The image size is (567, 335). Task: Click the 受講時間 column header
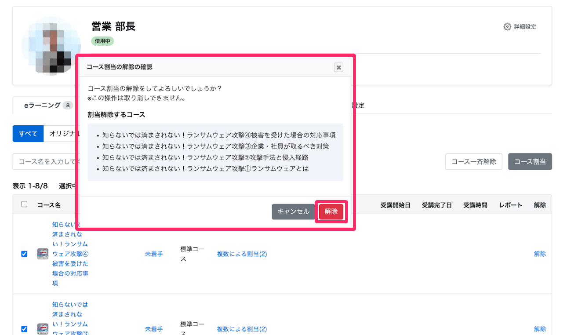475,205
